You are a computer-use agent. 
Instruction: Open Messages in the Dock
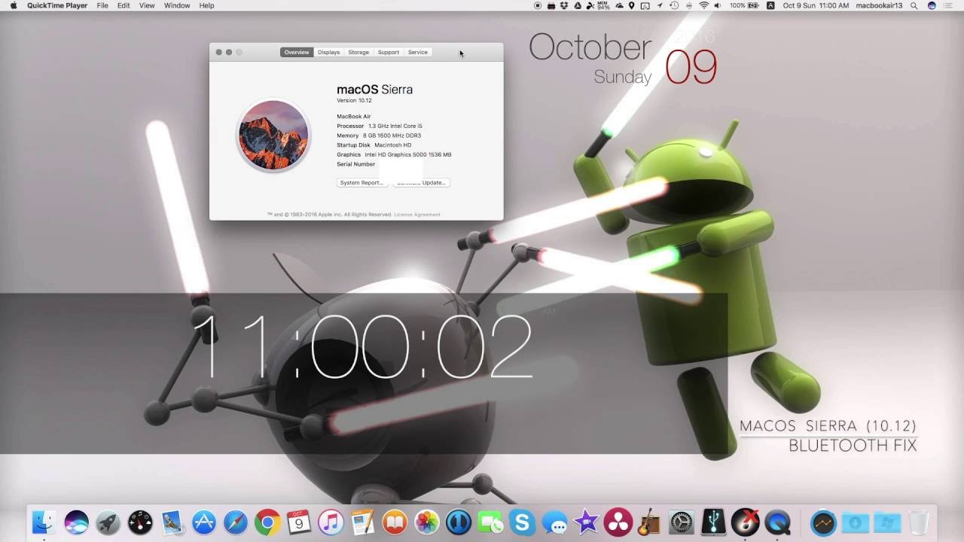point(554,522)
